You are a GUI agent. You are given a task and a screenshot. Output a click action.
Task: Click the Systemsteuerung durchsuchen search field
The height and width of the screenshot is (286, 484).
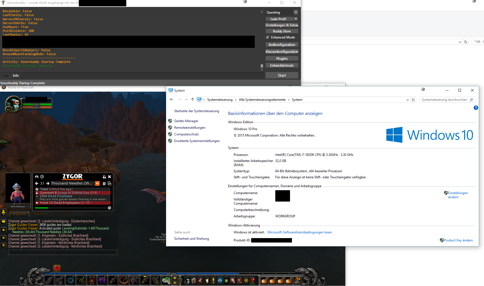(447, 100)
